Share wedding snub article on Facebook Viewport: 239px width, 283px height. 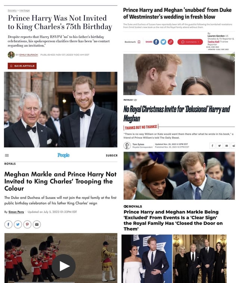[x=156, y=42]
